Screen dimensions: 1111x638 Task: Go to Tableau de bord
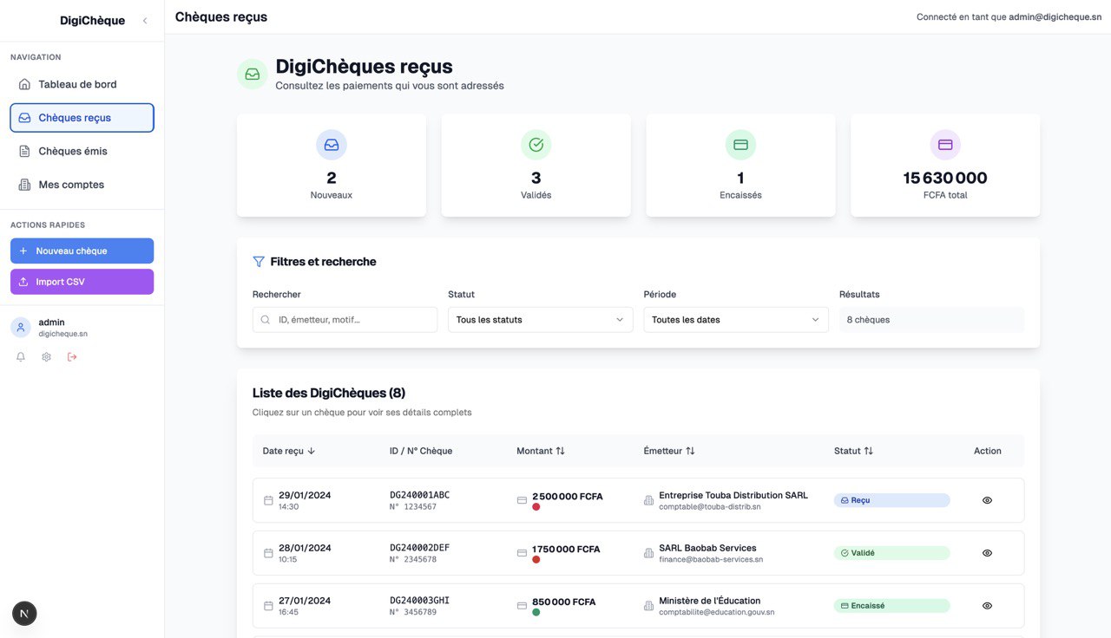click(77, 85)
